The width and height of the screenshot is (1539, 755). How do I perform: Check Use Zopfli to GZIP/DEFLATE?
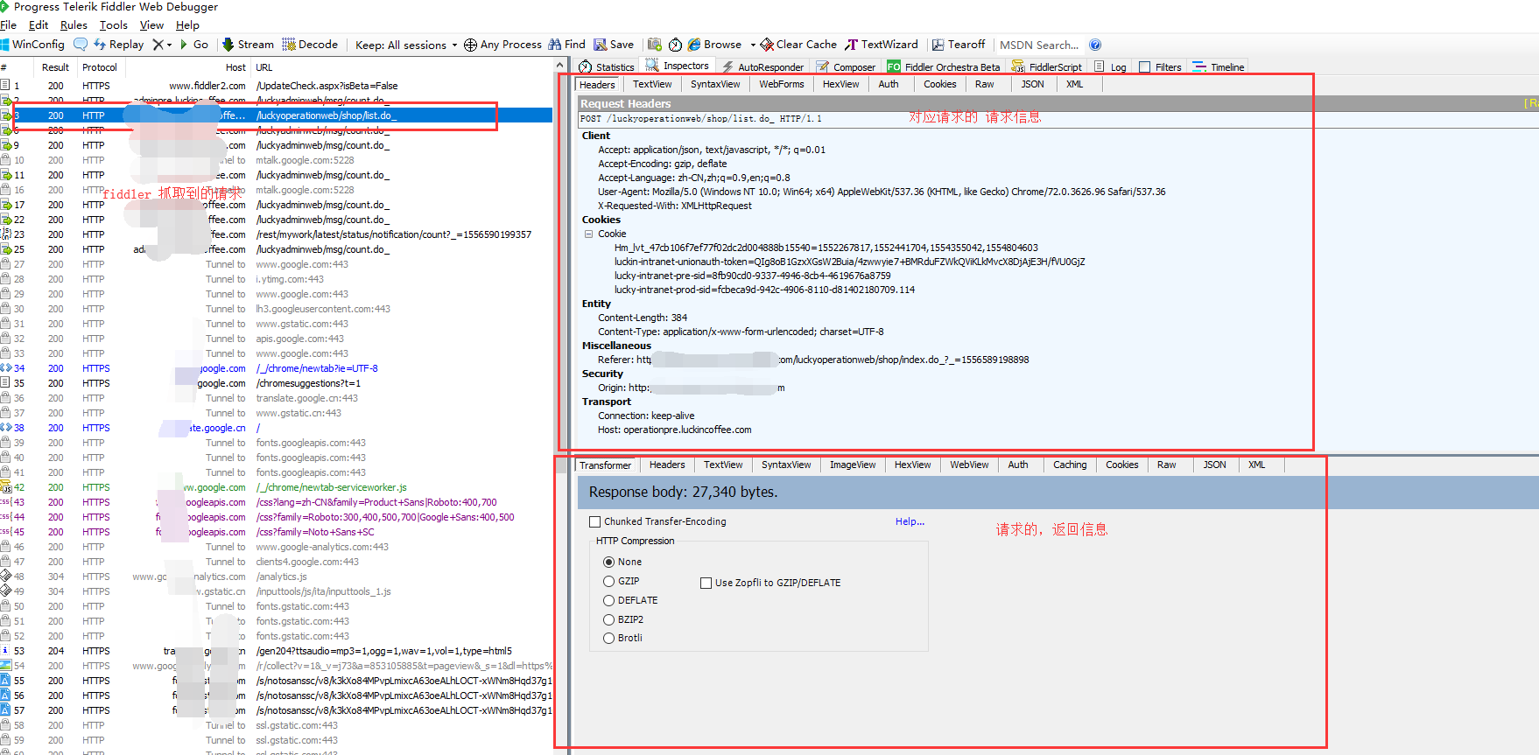[706, 583]
